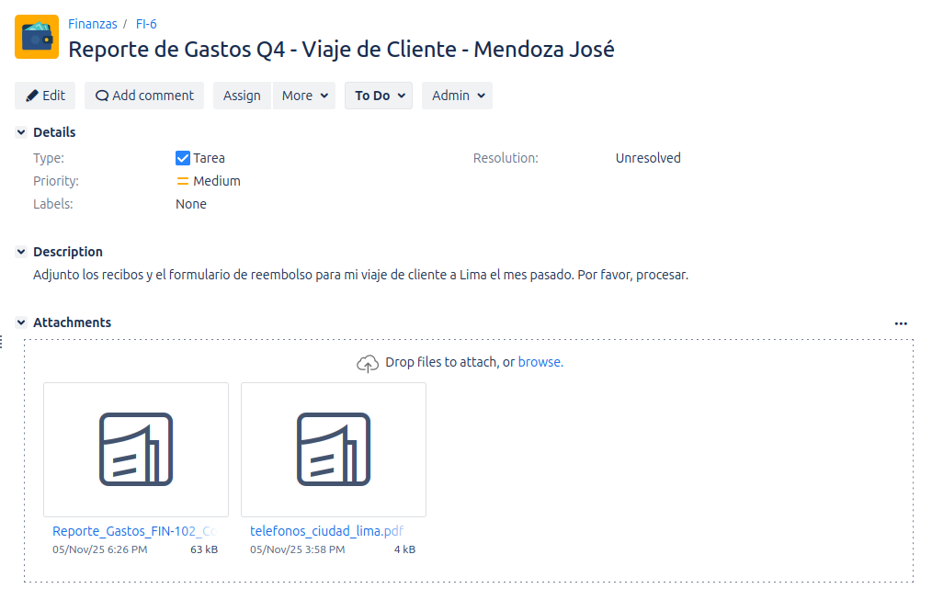This screenshot has width=932, height=600.
Task: Open the More actions dropdown
Action: pyautogui.click(x=306, y=96)
